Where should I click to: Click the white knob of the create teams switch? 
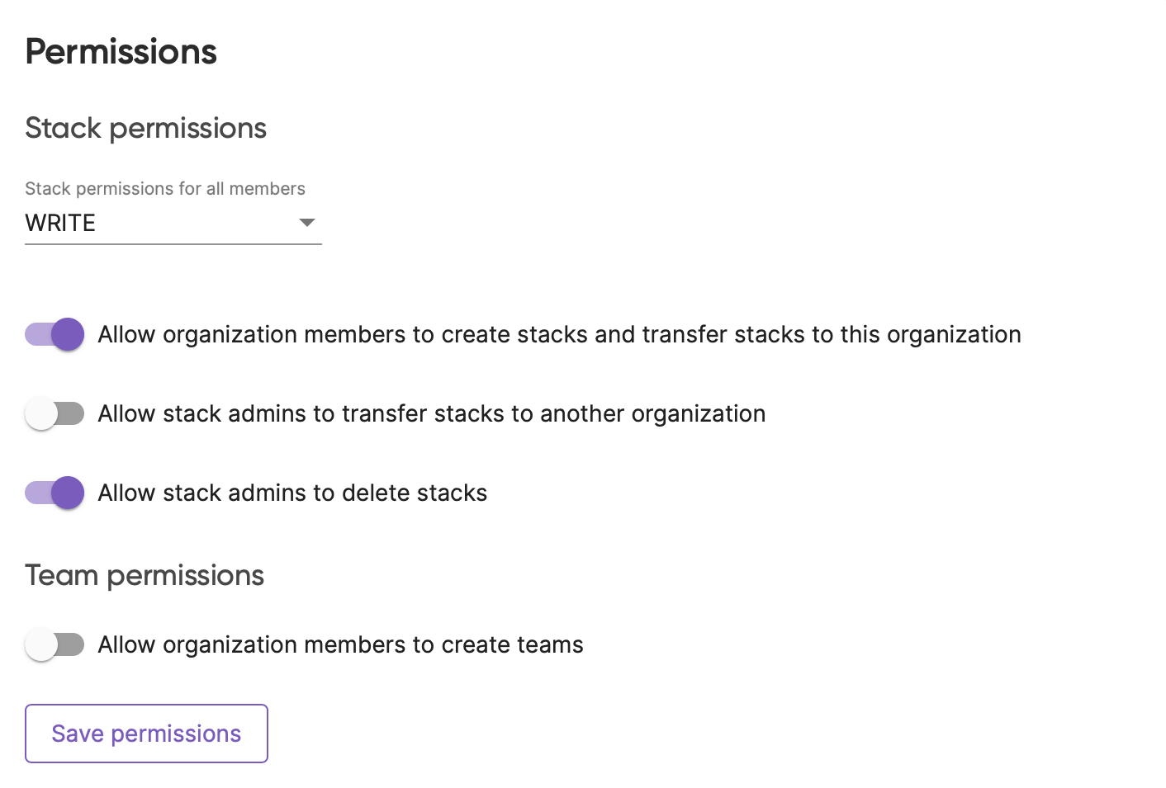pyautogui.click(x=41, y=644)
